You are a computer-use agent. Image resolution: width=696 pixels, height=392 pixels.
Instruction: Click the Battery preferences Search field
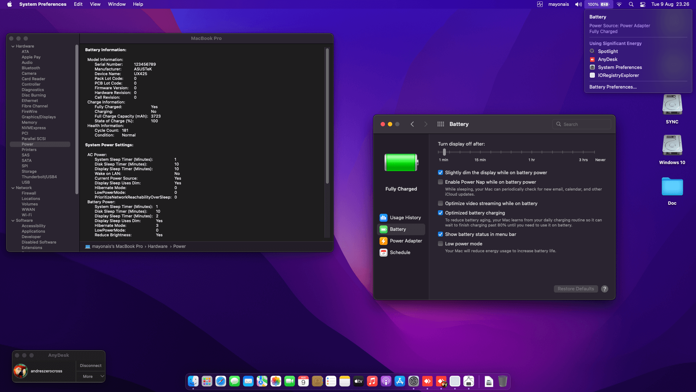click(582, 124)
